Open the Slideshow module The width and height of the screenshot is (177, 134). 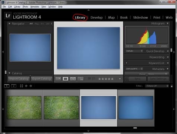pyautogui.click(x=140, y=17)
